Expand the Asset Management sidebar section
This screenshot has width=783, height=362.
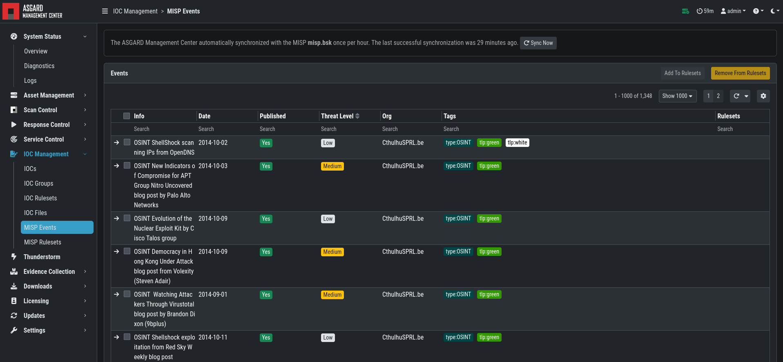(49, 95)
